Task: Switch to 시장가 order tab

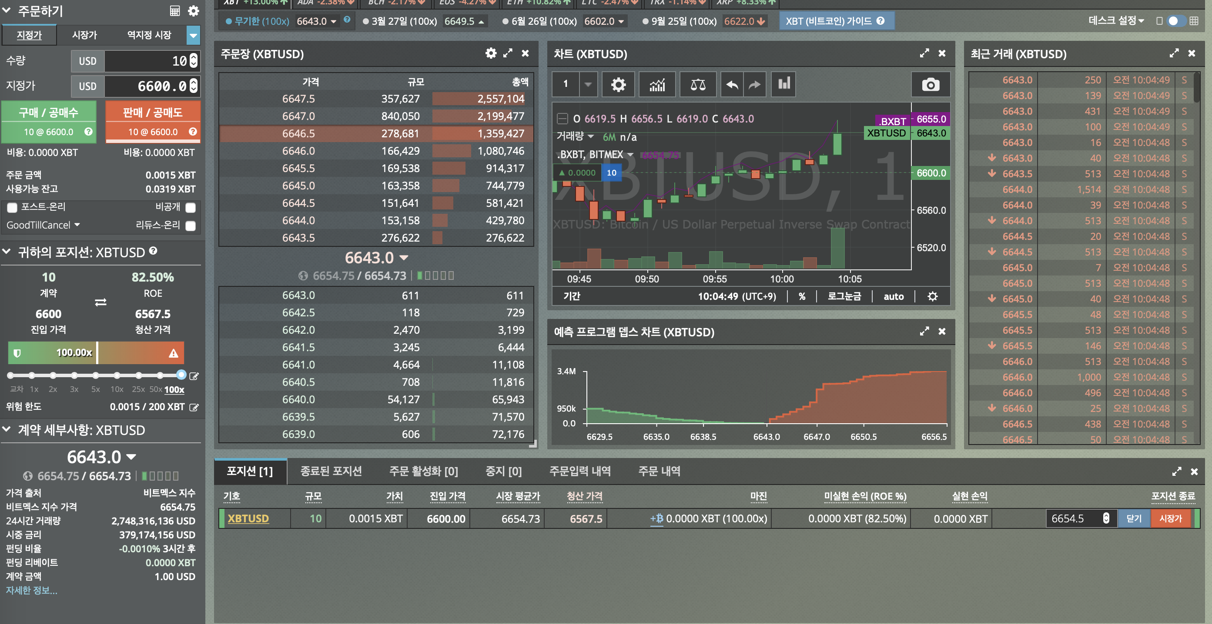Action: coord(84,35)
